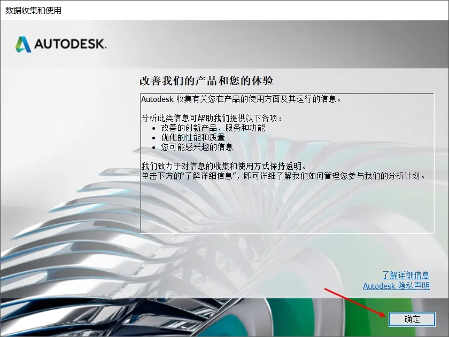Open the Autodesk 隐私声明 link
449x337 pixels.
click(396, 286)
